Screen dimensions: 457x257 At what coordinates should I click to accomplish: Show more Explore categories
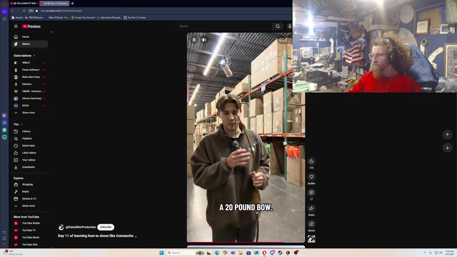30,206
